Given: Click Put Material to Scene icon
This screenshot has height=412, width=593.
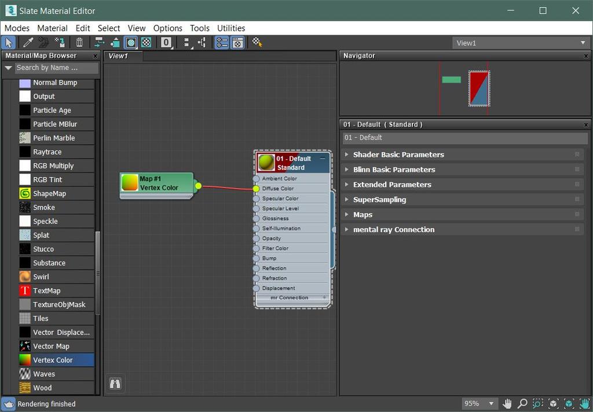Looking at the screenshot, I should coord(43,43).
